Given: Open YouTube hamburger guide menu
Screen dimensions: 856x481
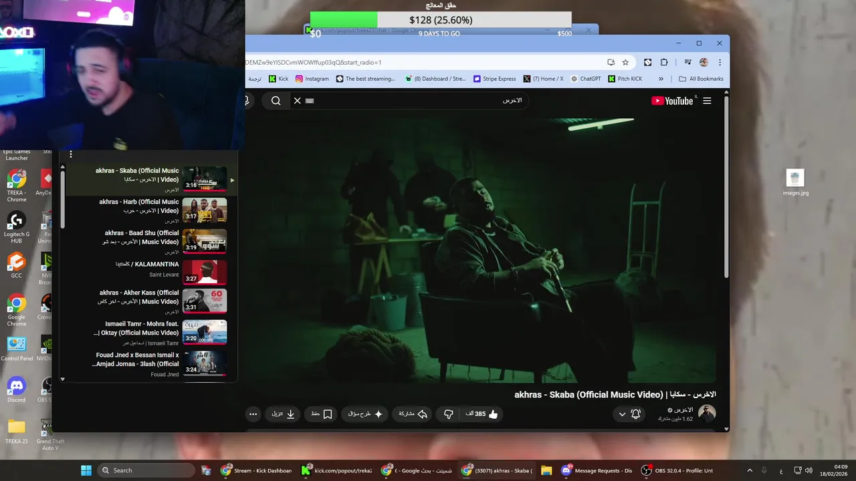Looking at the screenshot, I should [x=707, y=101].
